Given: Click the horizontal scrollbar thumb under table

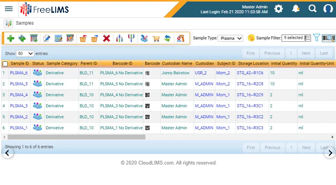Looking at the screenshot, I should [77, 137].
